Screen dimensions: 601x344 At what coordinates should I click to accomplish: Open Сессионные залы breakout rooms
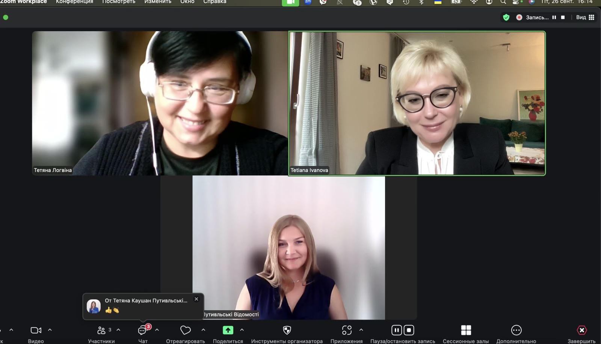click(x=466, y=330)
